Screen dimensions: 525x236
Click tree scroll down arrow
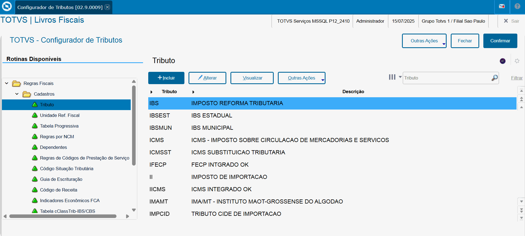(x=134, y=210)
